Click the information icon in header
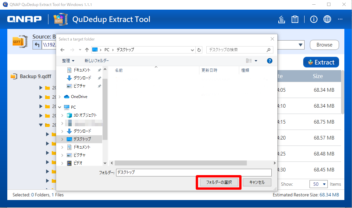The image size is (352, 208). (314, 19)
